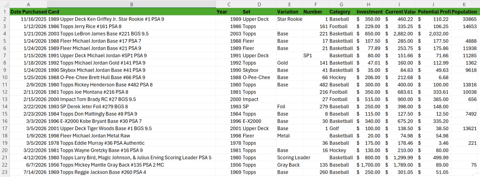The width and height of the screenshot is (480, 177).
Task: Click the Population header cell
Action: (464, 12)
